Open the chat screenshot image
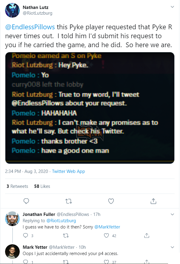180x264 pixels. pos(90,108)
